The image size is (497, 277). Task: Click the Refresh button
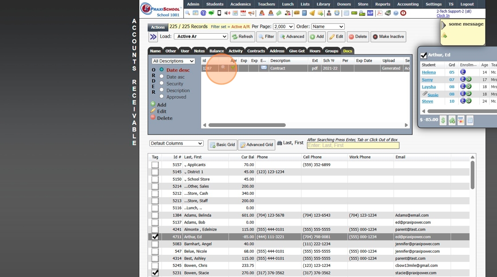pyautogui.click(x=242, y=37)
